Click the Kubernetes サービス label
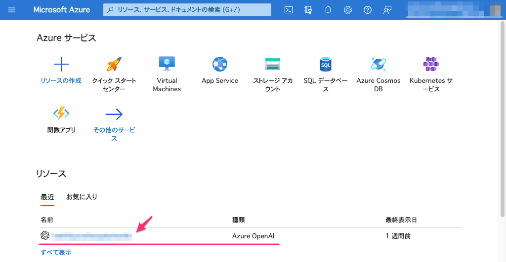Screen dimensions: 506x262 [431, 85]
